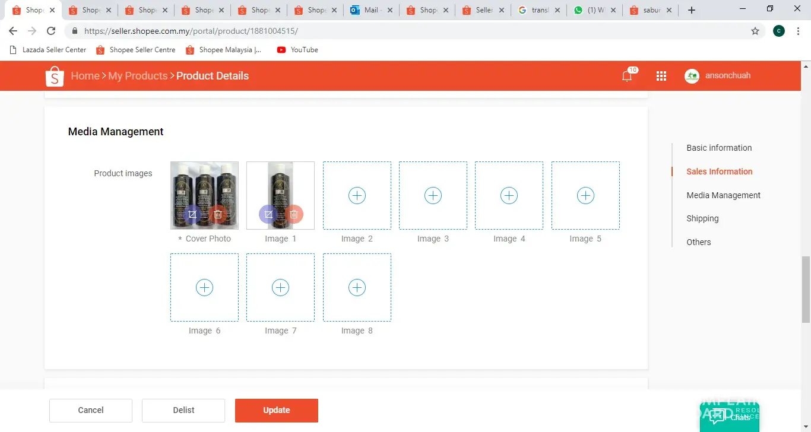
Task: Add a photo to Image 5 slot
Action: pos(585,195)
